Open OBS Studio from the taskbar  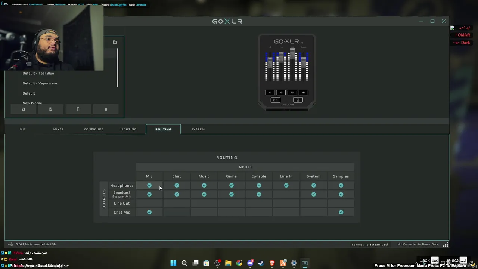tap(217, 263)
